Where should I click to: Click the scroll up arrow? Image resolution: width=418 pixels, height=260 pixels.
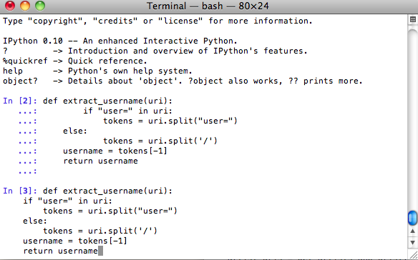click(413, 231)
